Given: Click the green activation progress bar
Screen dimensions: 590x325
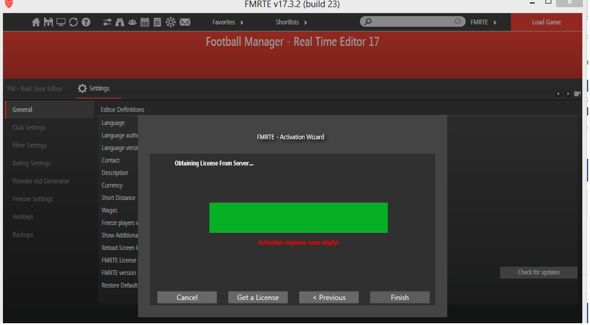Looking at the screenshot, I should click(x=298, y=217).
